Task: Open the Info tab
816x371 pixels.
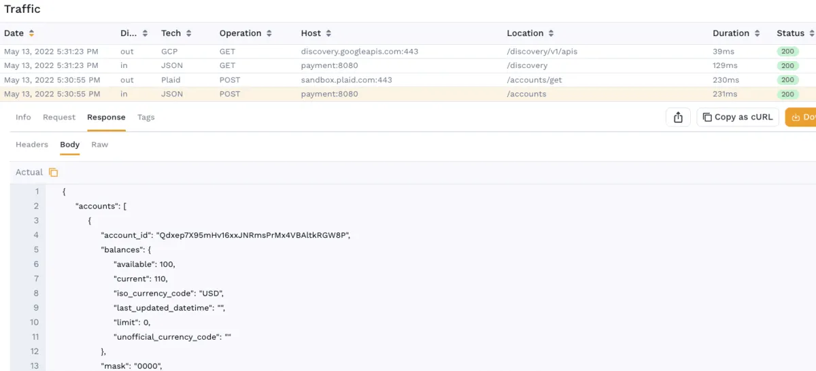Action: coord(23,118)
